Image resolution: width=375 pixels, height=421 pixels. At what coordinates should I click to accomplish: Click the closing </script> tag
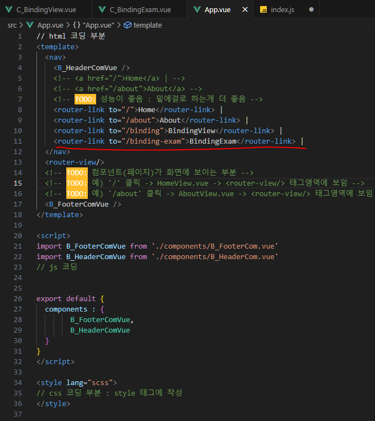56,362
